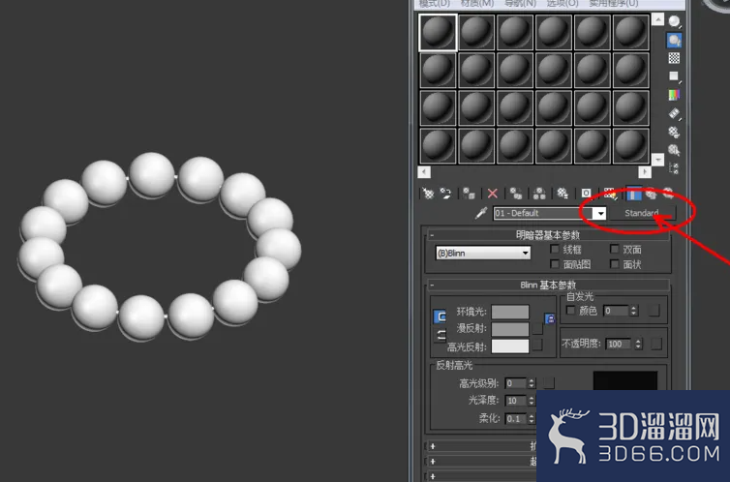The height and width of the screenshot is (482, 730).
Task: Click the map button next to 漫反射
Action: coord(537,328)
